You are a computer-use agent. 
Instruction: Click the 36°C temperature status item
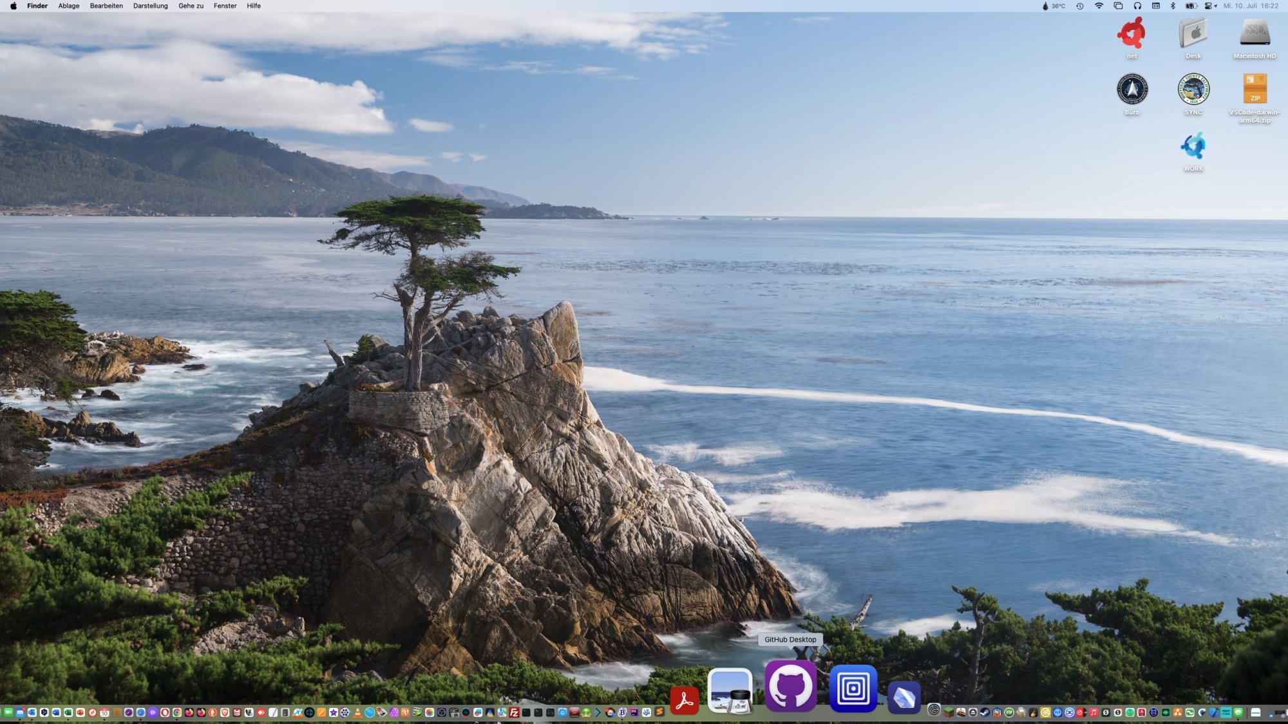pyautogui.click(x=1054, y=6)
